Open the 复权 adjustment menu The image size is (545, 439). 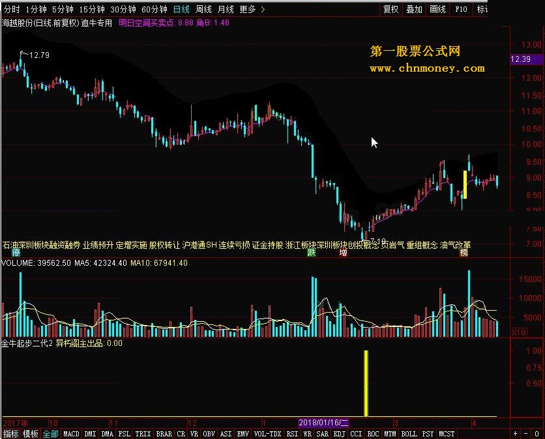click(x=390, y=9)
